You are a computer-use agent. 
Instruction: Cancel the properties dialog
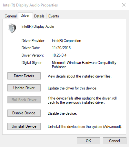click(114, 141)
